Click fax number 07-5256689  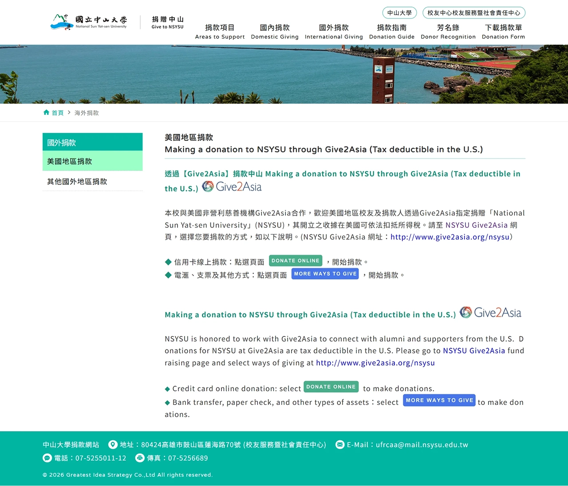pos(188,458)
